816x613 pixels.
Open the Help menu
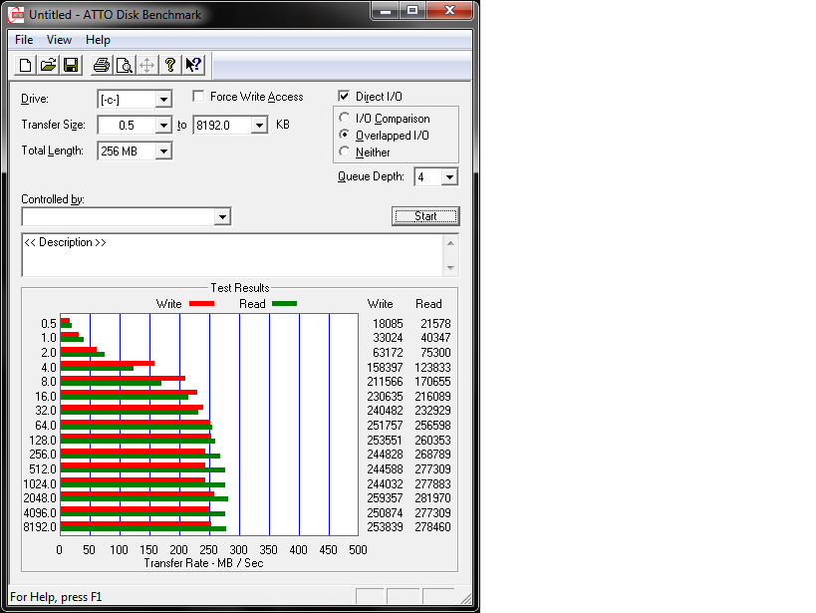tap(98, 40)
